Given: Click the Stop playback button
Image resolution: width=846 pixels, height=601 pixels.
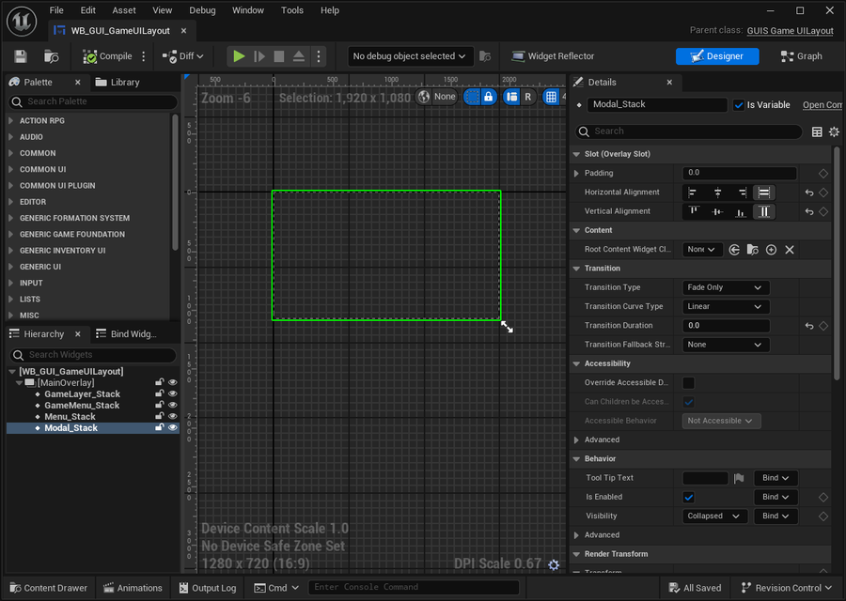Looking at the screenshot, I should tap(279, 56).
